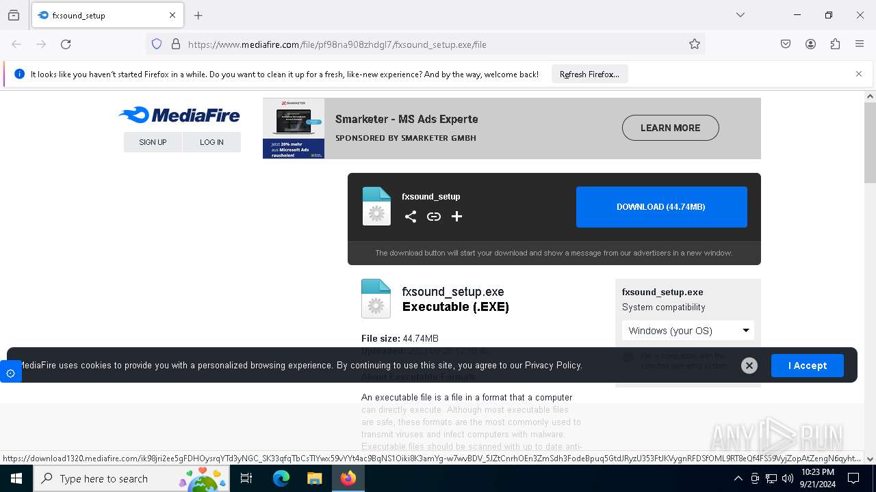Screen dimensions: 876x492
Task: Click the MediaFire logo
Action: (179, 115)
